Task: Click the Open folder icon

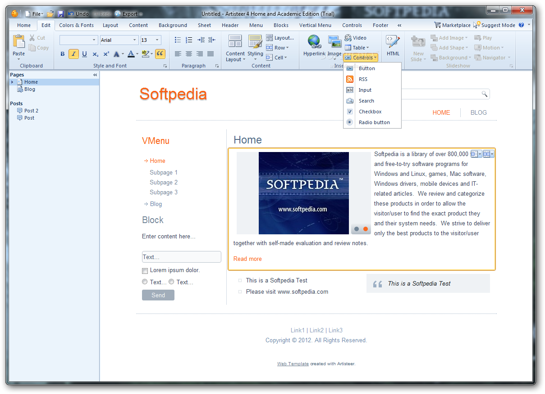Action: (50, 14)
